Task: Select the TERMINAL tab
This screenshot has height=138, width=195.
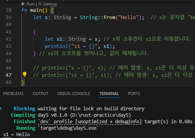Action: click(x=109, y=94)
